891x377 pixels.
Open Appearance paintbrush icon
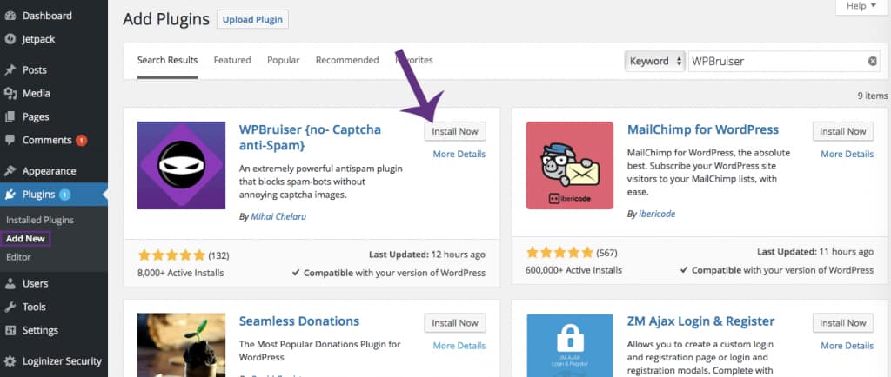click(10, 171)
